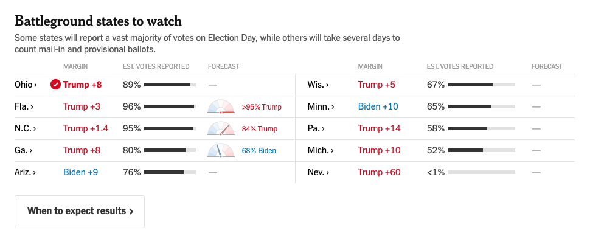Viewport: 590px width, 233px height.
Task: Expand Minn. state details
Action: (x=321, y=106)
